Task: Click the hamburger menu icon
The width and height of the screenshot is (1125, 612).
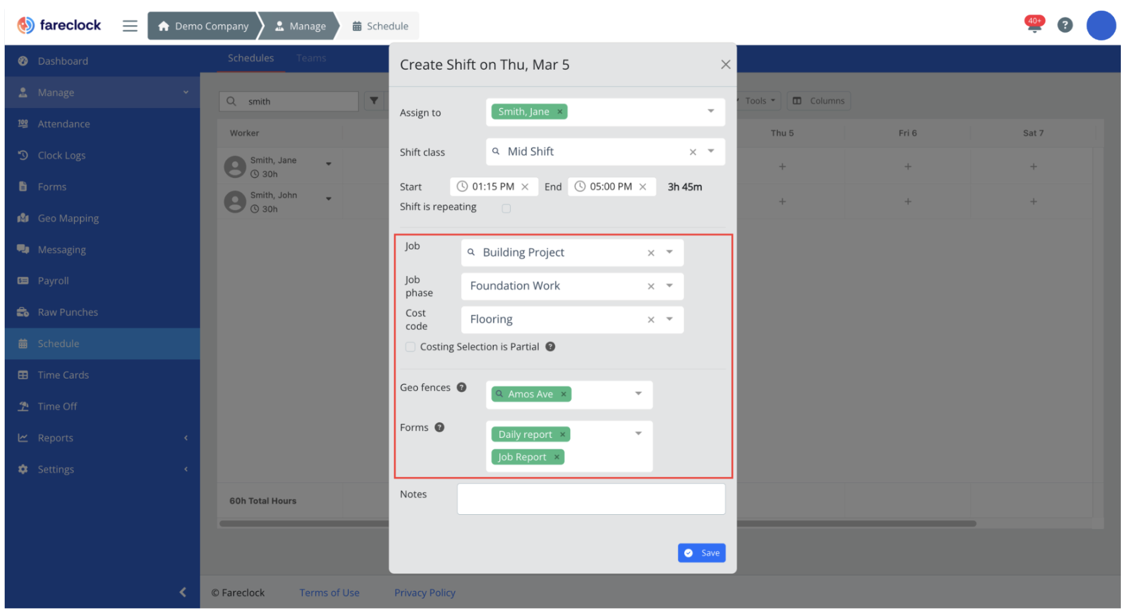Action: pos(130,26)
